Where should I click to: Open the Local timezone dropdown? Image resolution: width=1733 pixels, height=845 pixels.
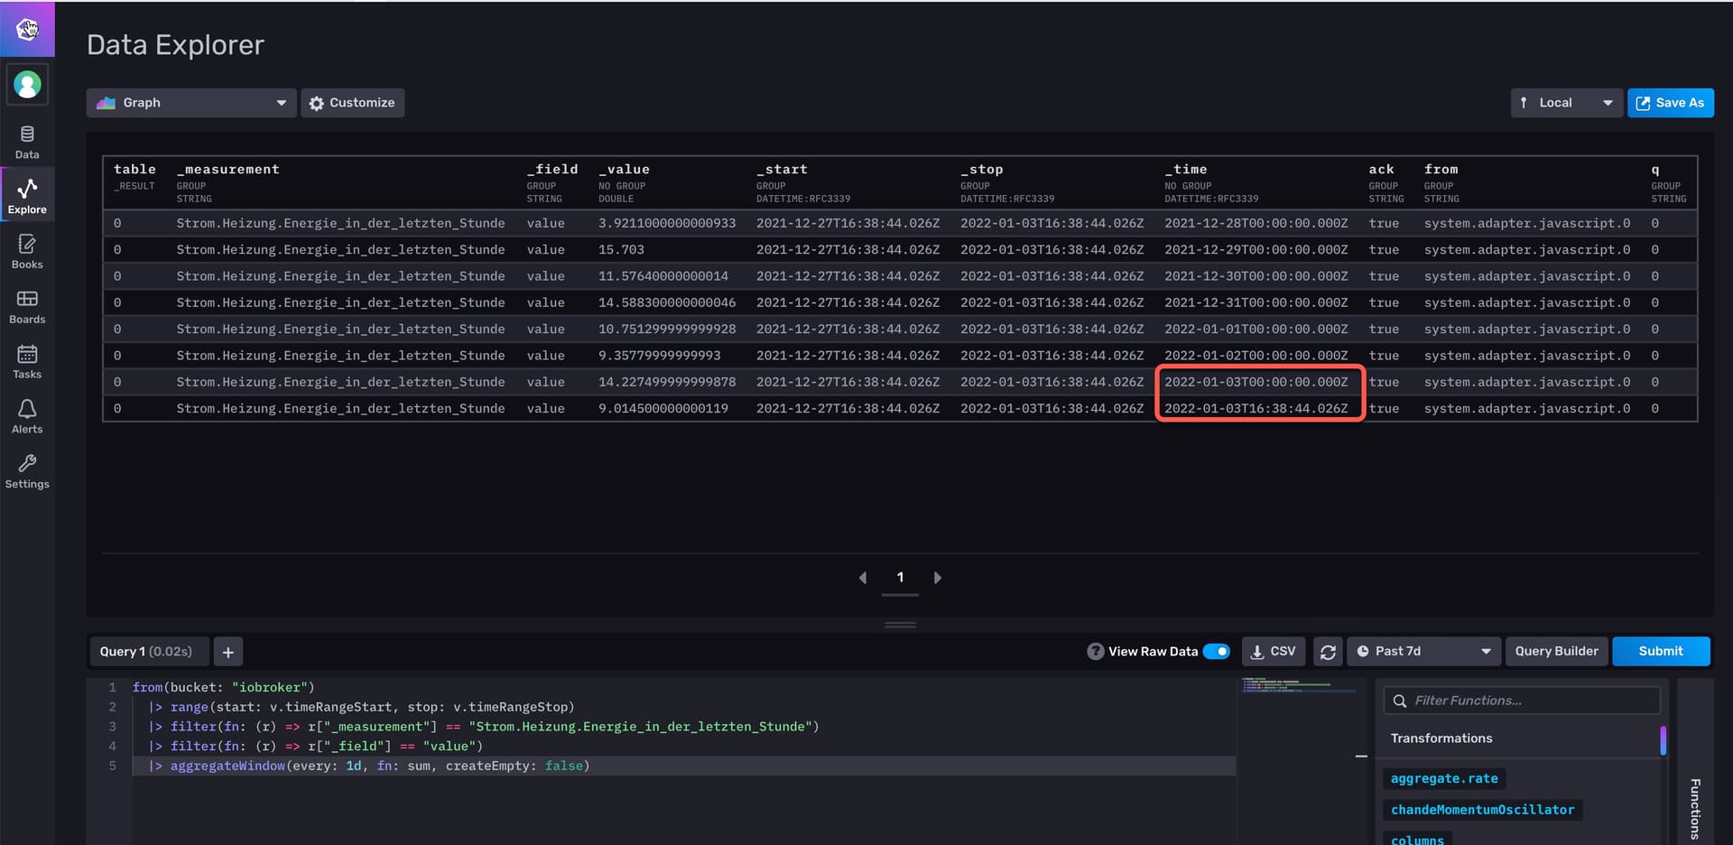pyautogui.click(x=1566, y=103)
